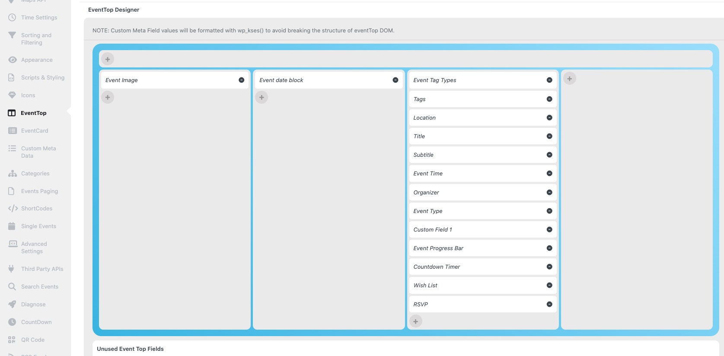Screen dimensions: 724x356
Task: Open Categories settings
Action: click(x=35, y=173)
